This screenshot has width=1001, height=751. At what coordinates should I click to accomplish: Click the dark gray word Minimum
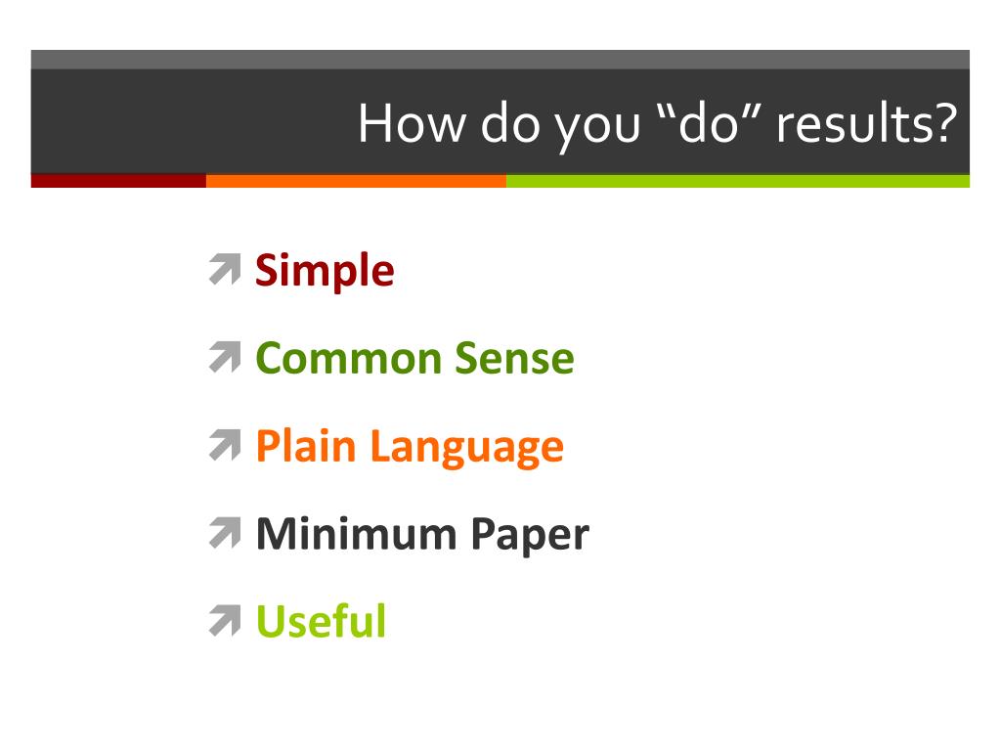[x=356, y=533]
